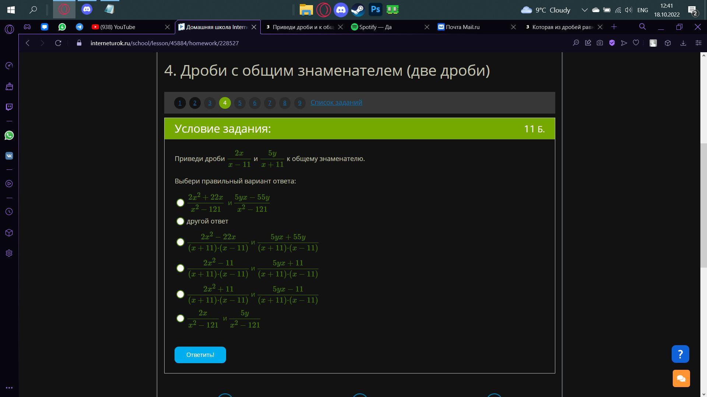Expand system tray hidden icons chevron
Screen dimensions: 707x397
click(x=584, y=10)
